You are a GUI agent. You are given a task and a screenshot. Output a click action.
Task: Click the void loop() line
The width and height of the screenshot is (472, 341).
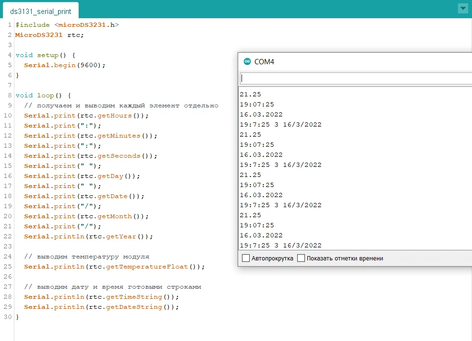click(43, 95)
